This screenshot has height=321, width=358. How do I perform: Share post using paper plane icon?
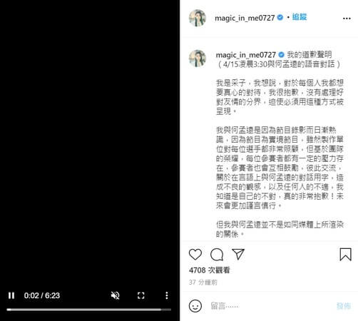point(238,255)
